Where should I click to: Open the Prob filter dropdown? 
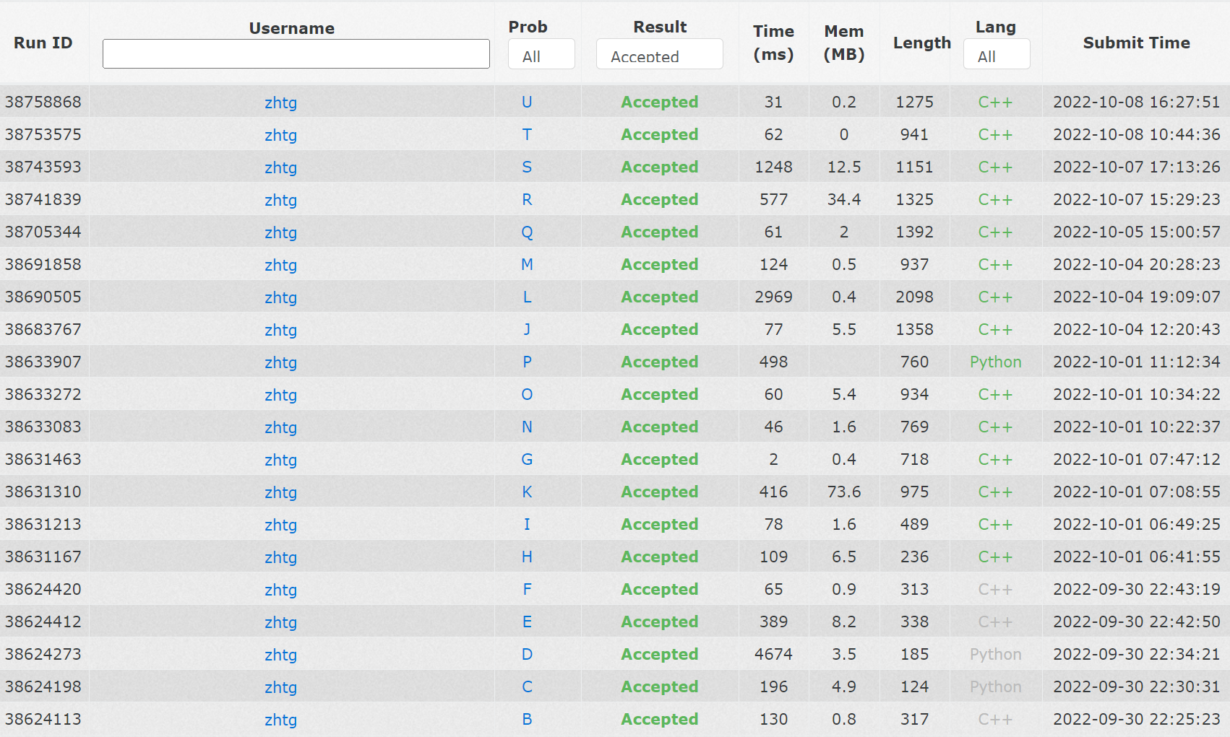pos(541,56)
